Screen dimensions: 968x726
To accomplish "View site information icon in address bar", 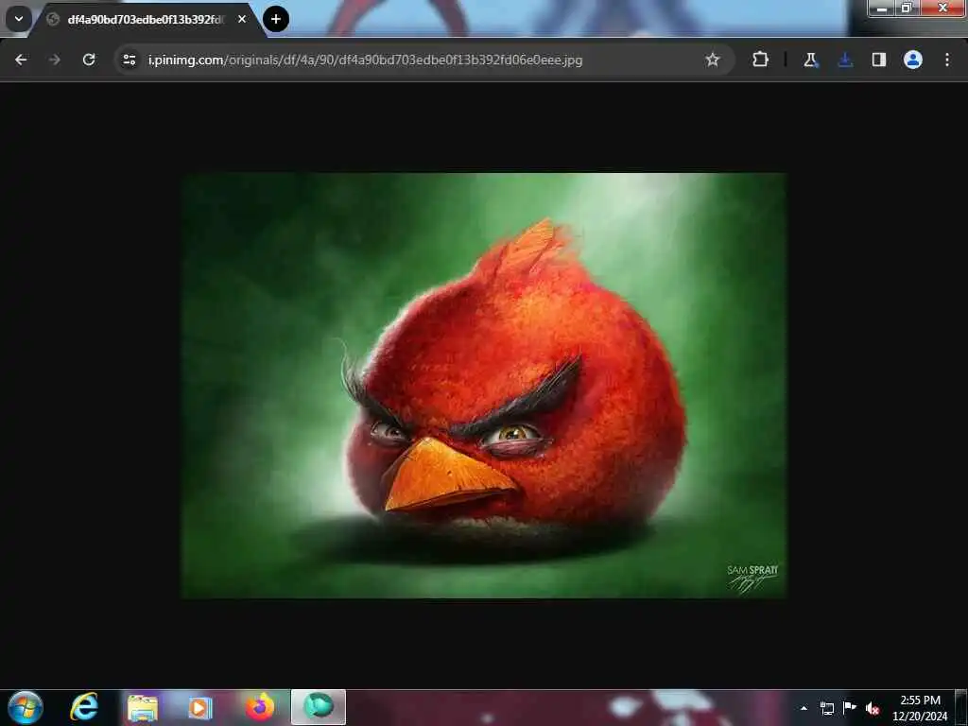I will (x=129, y=60).
